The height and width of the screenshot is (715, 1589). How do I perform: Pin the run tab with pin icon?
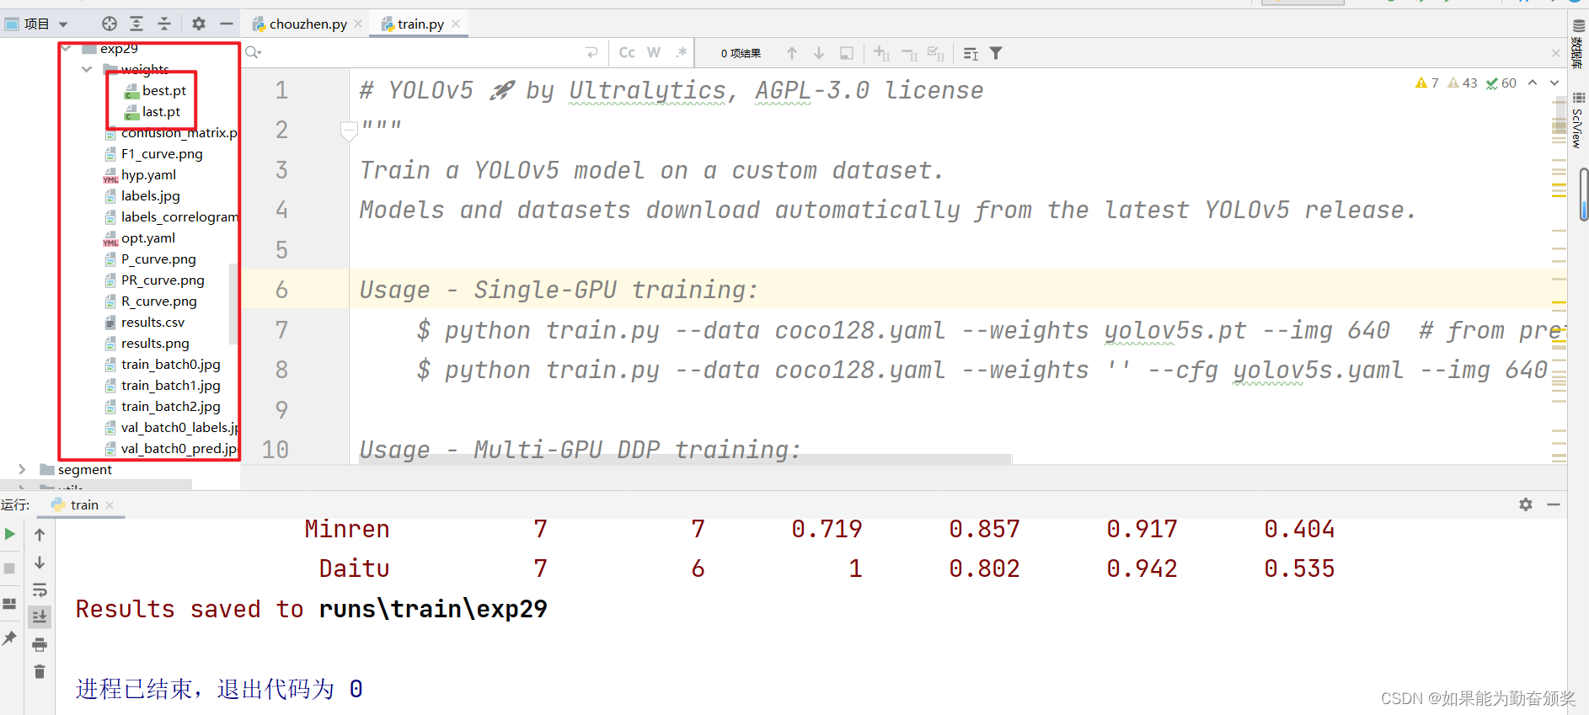click(x=10, y=638)
